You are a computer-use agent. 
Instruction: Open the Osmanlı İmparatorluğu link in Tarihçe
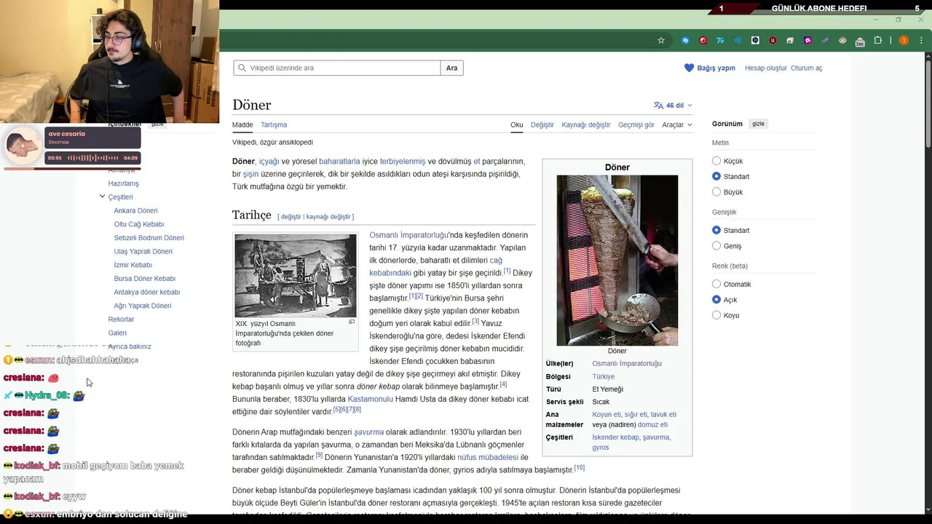click(x=408, y=235)
